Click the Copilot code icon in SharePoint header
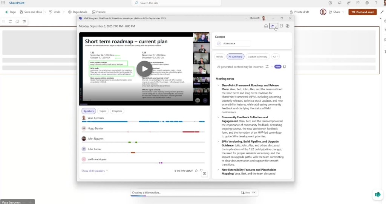This screenshot has width=386, height=204. point(330,3)
